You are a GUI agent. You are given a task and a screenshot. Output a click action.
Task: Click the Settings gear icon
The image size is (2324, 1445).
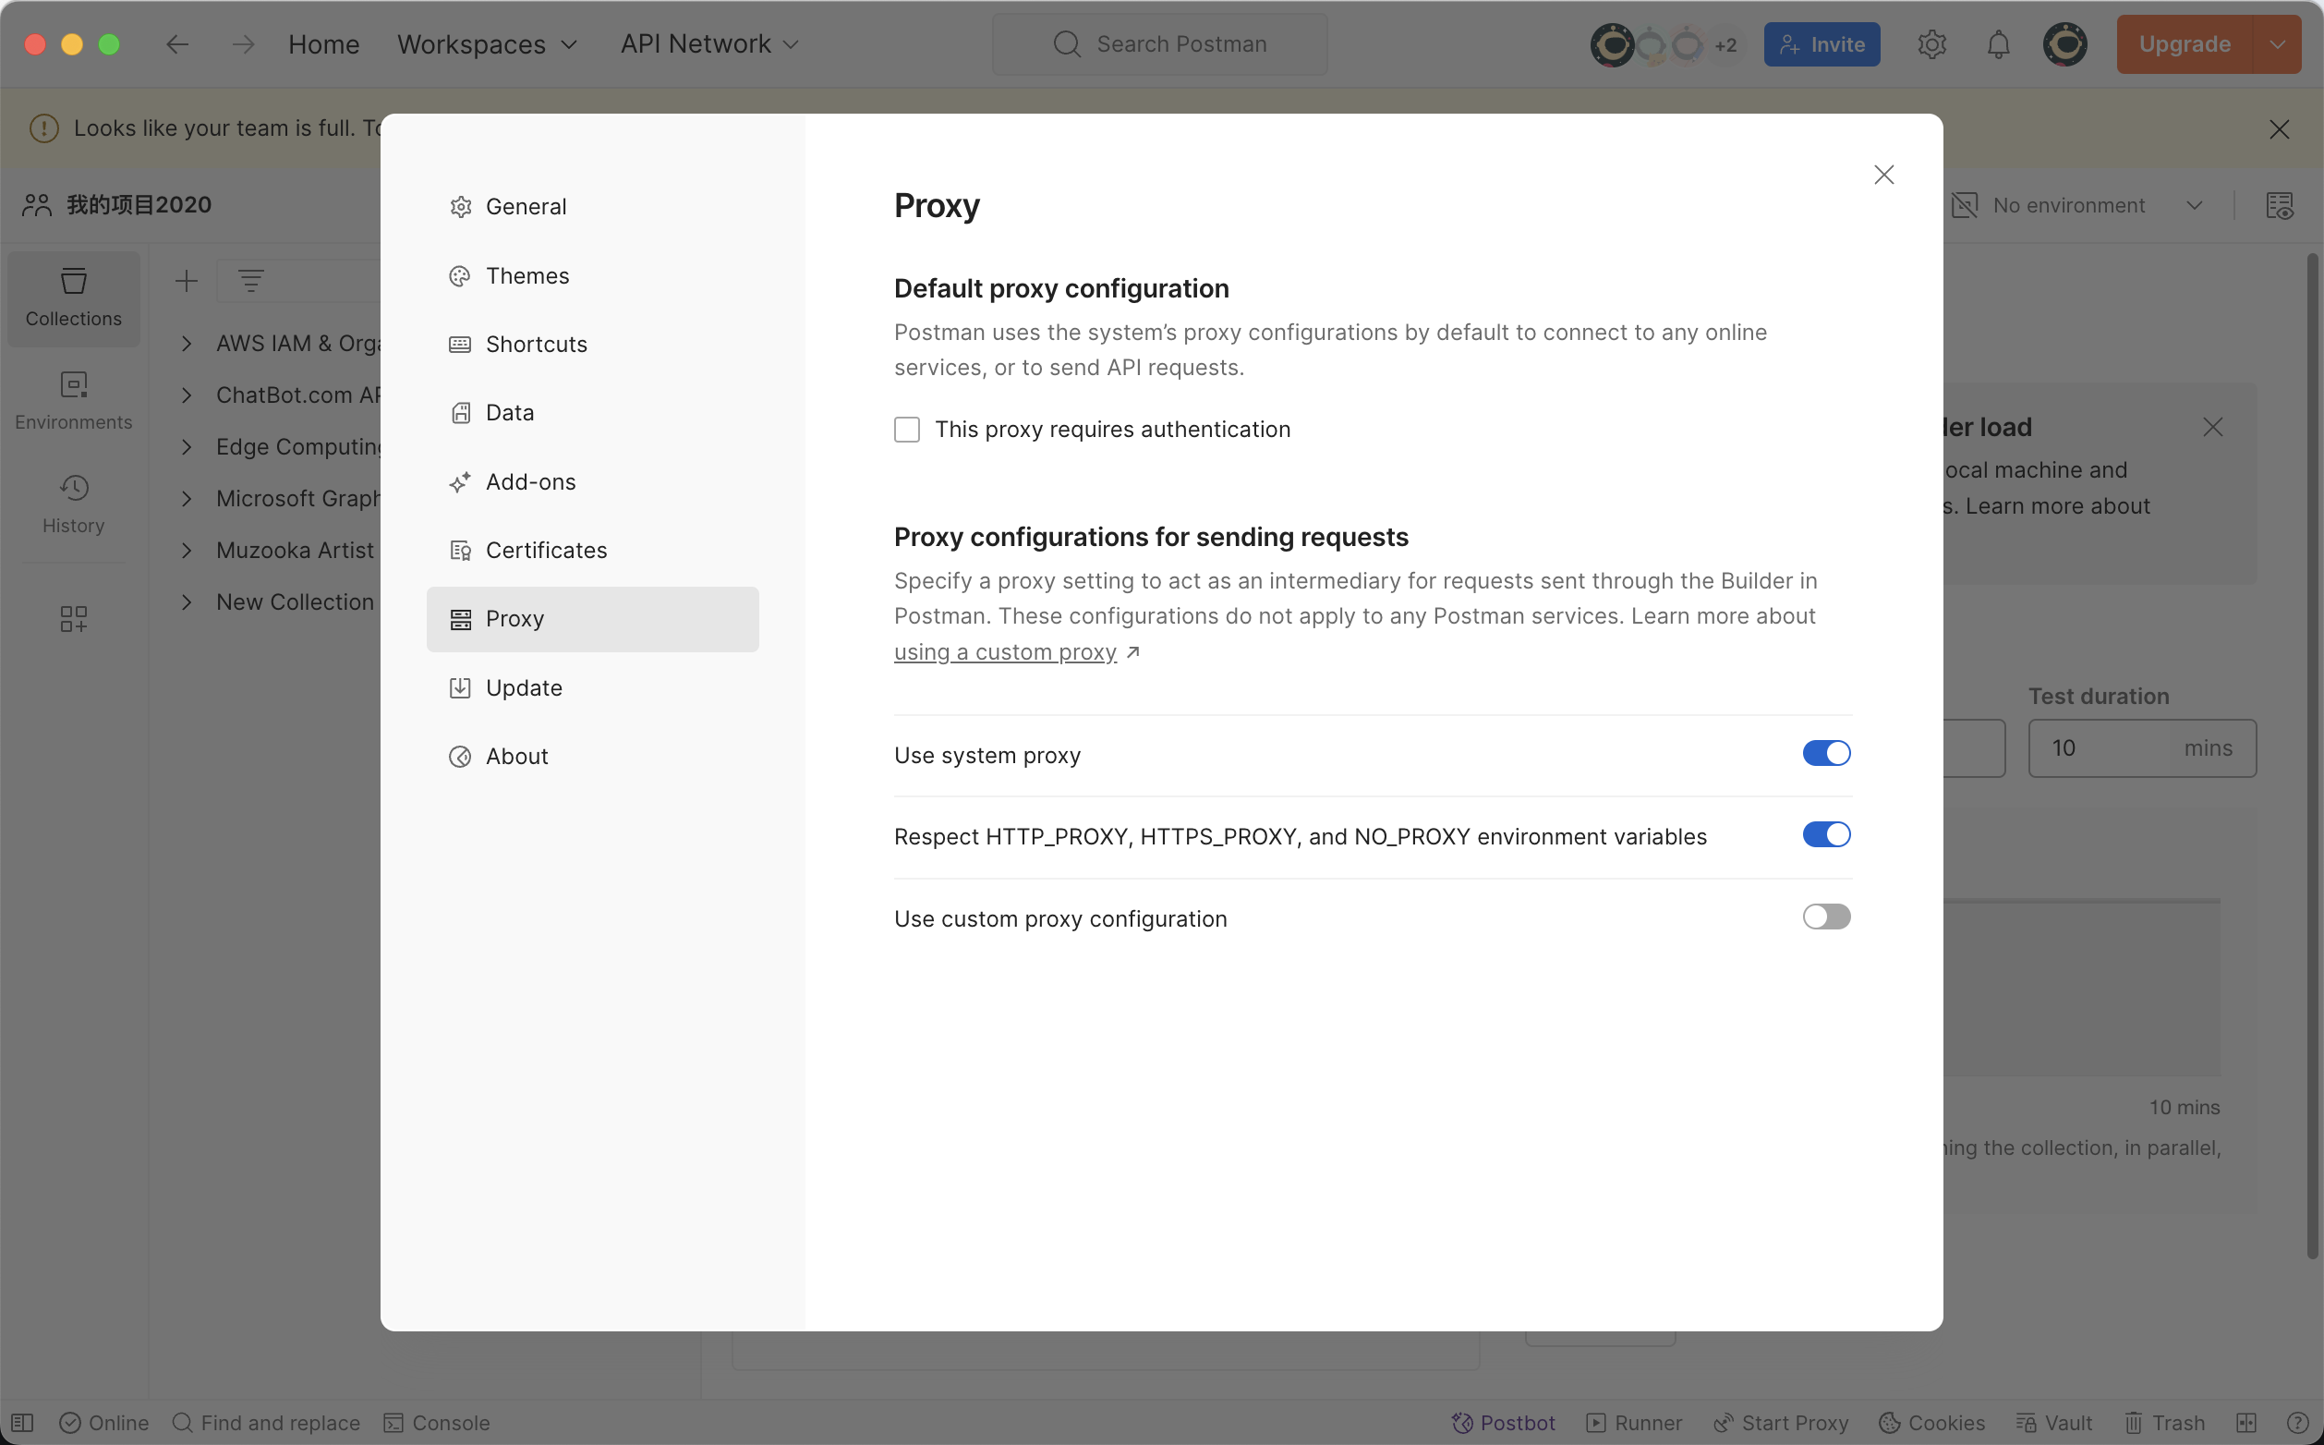[1931, 45]
